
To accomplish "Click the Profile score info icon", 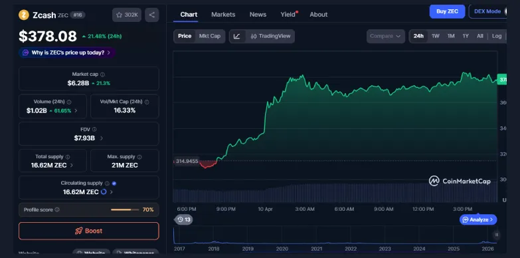I will [57, 210].
